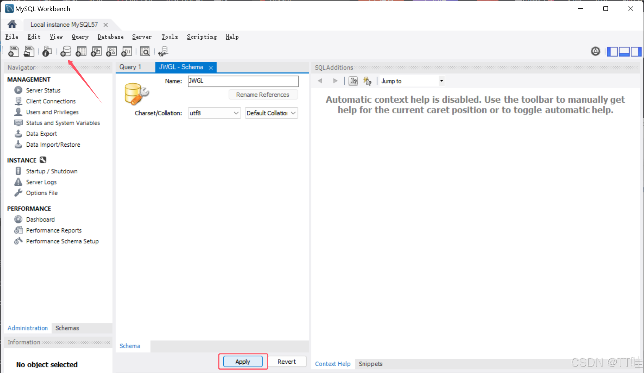The height and width of the screenshot is (373, 644).
Task: Click Create new function toolbar icon
Action: (127, 51)
